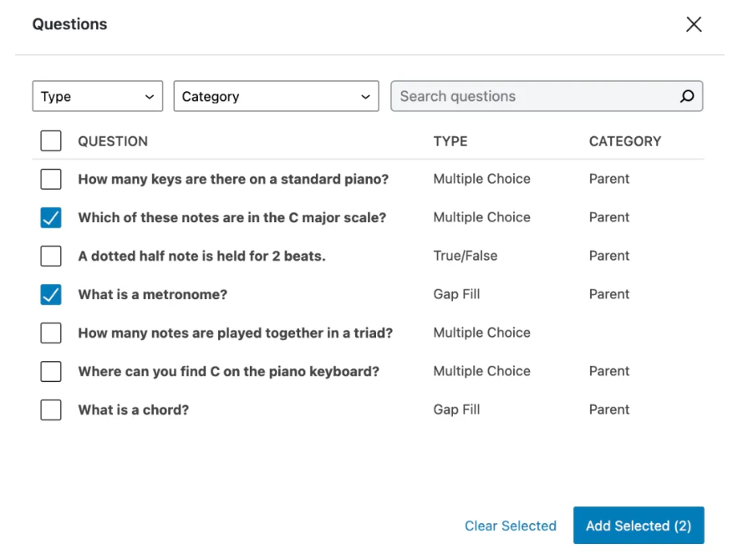Check the 'dotted half note' checkbox

click(x=51, y=256)
